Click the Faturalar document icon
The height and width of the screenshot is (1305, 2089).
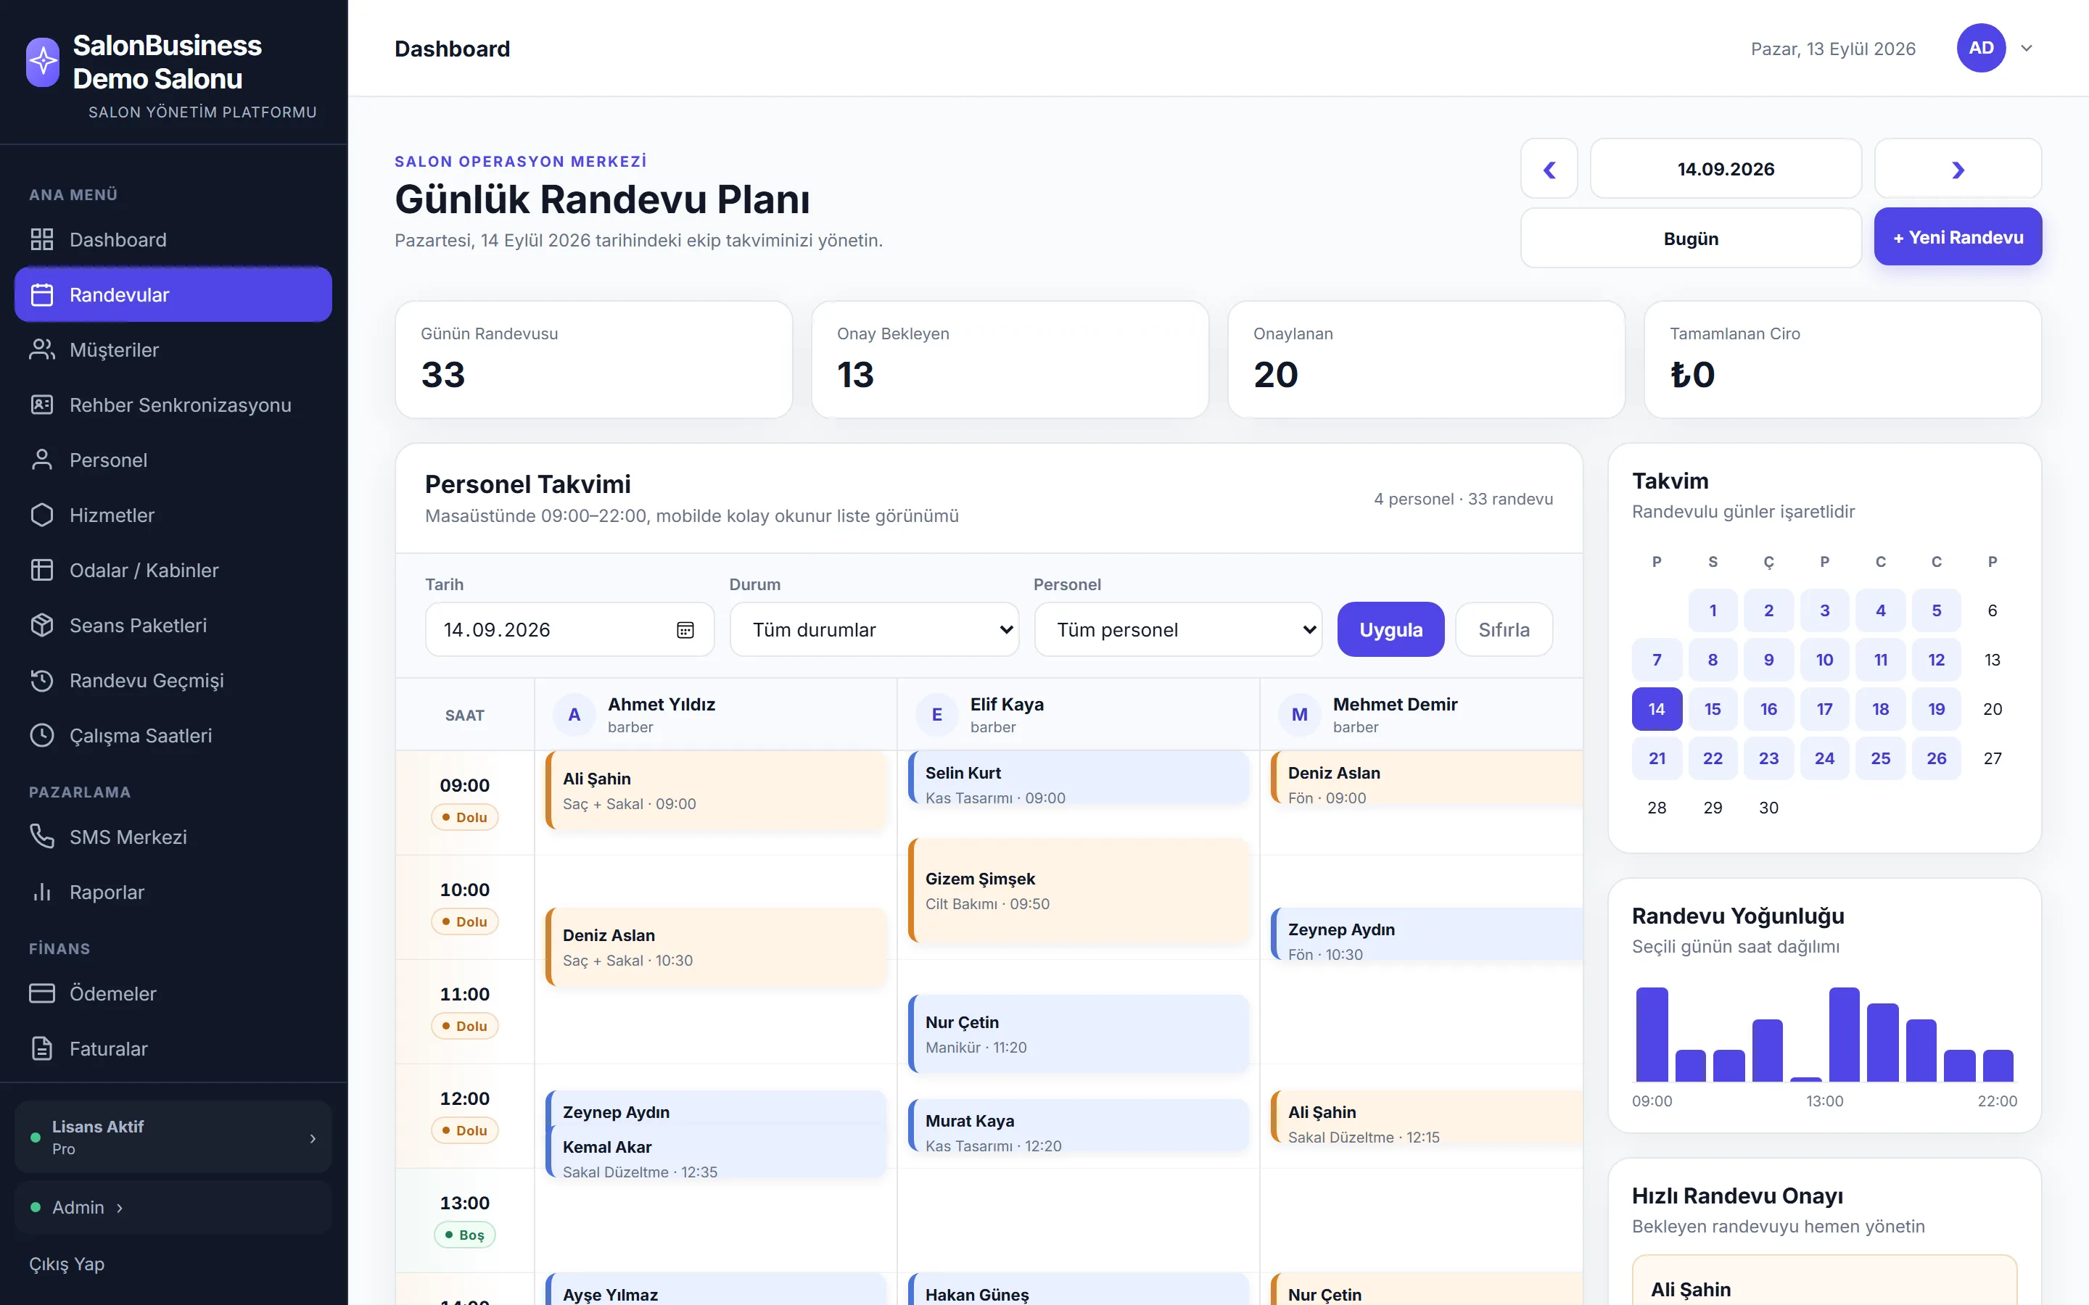(41, 1048)
